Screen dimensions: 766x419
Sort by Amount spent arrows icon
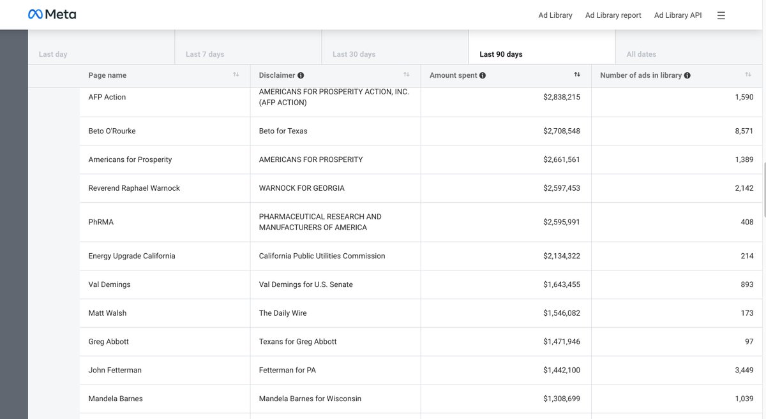(x=577, y=75)
